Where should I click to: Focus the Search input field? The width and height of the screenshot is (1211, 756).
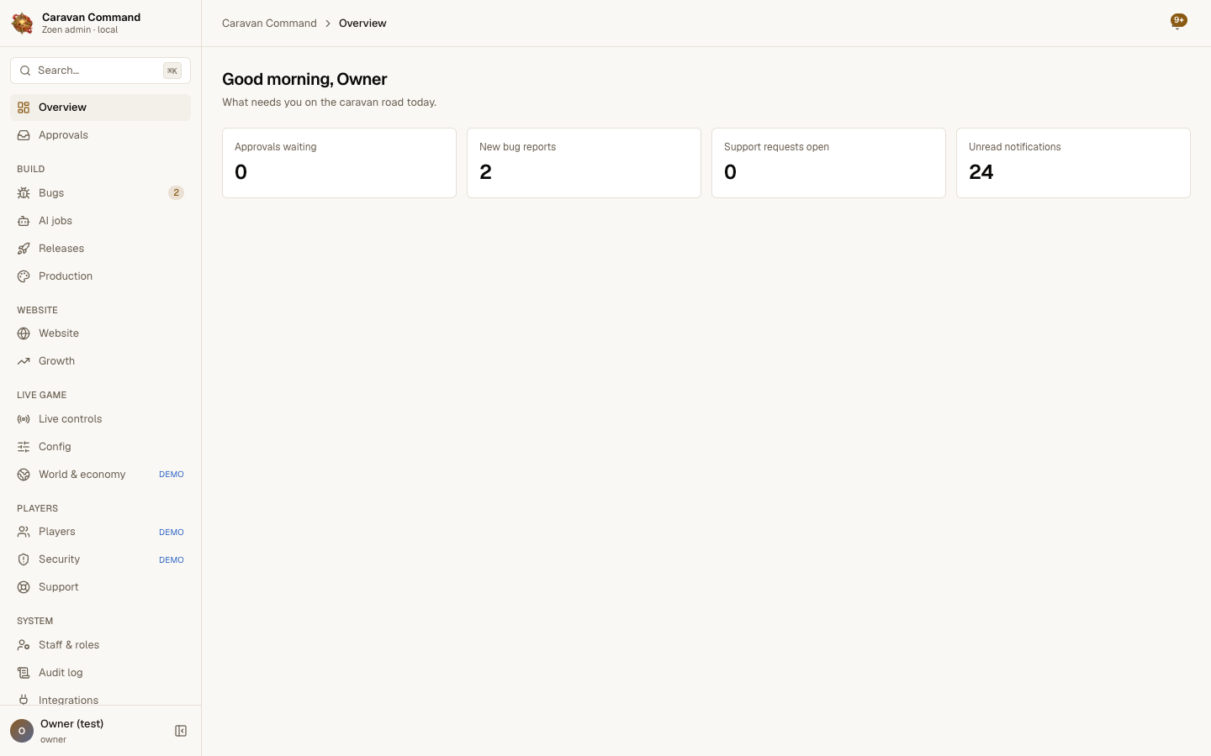100,71
